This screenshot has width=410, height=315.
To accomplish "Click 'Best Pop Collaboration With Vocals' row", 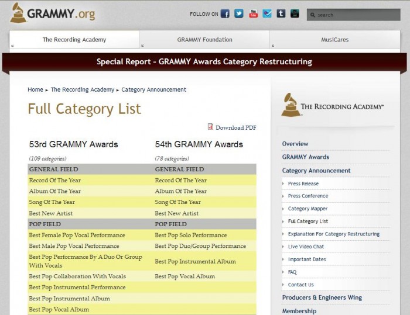I will 77,276.
